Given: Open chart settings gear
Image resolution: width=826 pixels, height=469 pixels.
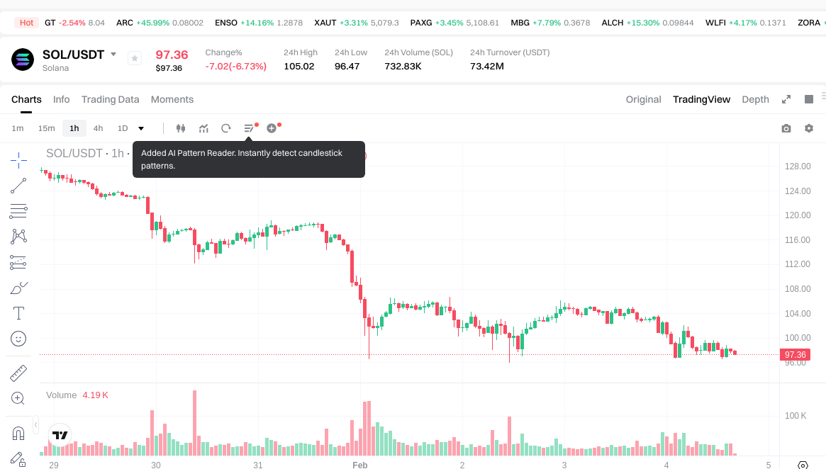Looking at the screenshot, I should click(808, 128).
